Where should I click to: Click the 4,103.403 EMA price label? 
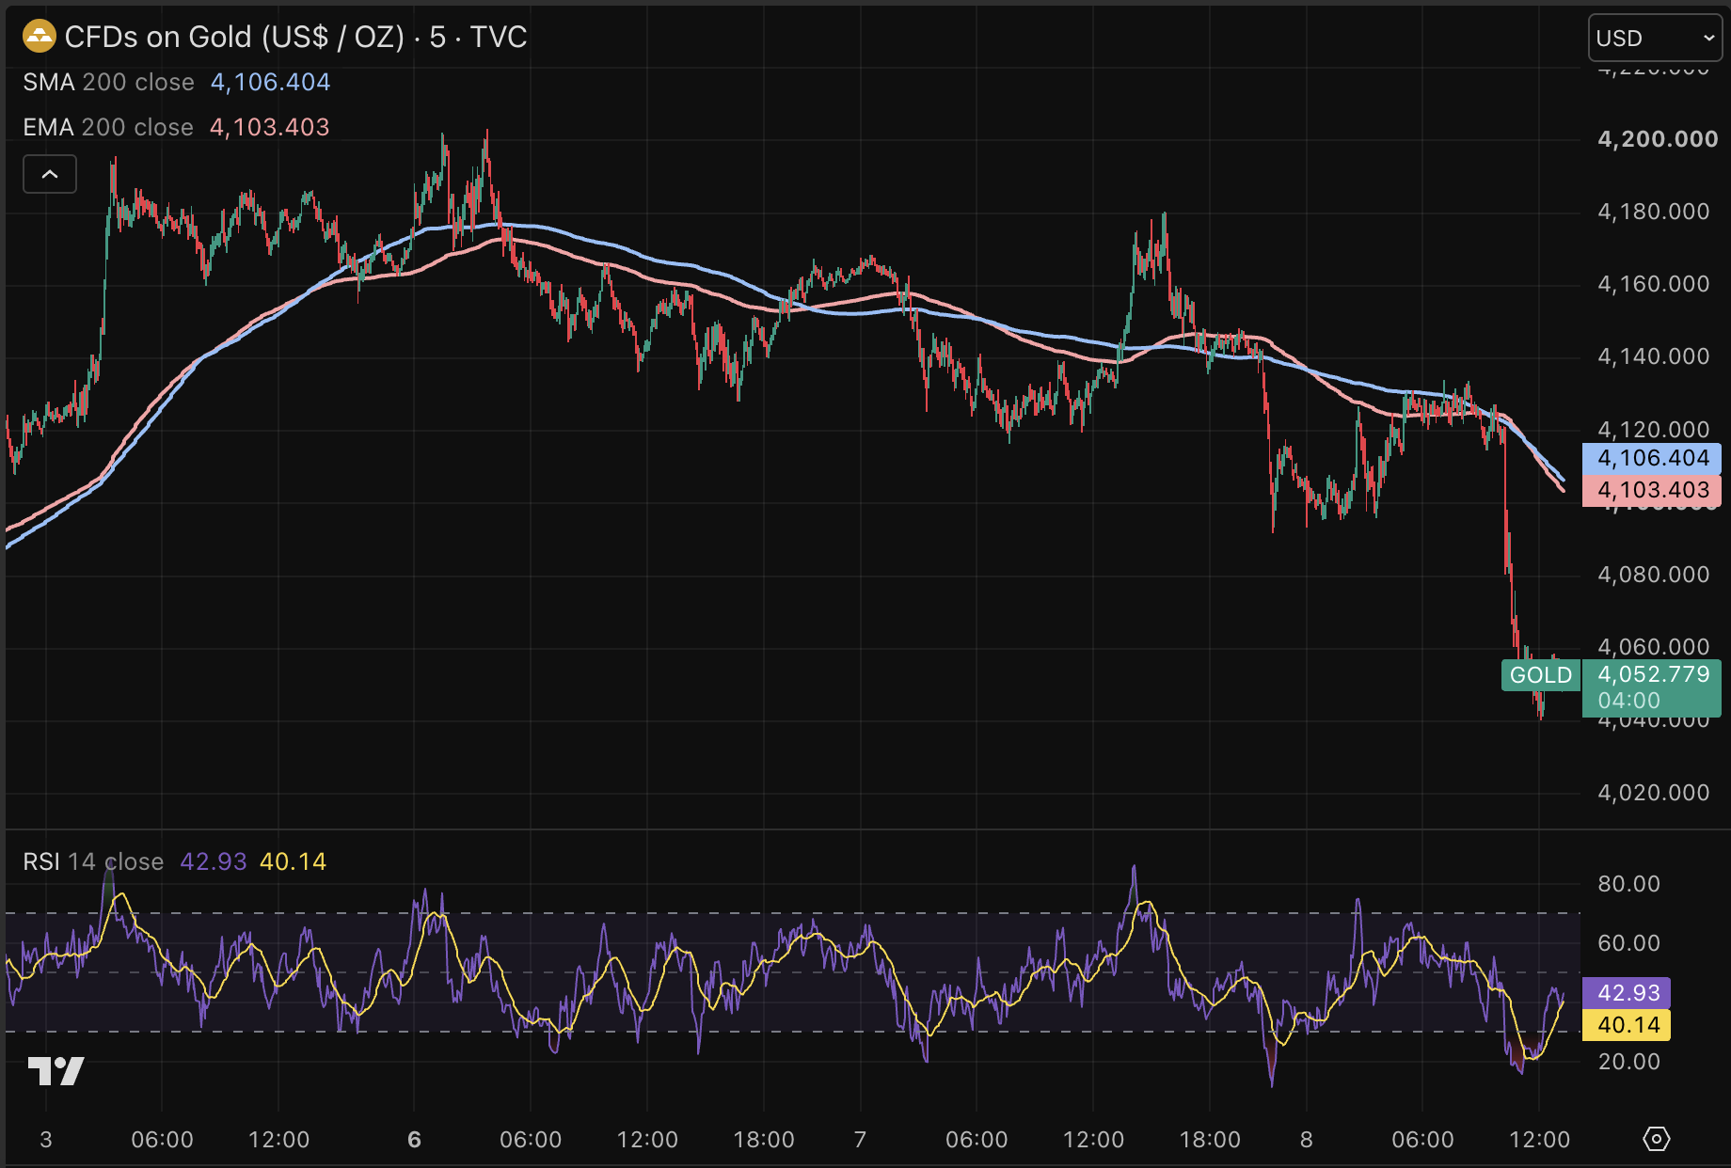[x=1652, y=490]
